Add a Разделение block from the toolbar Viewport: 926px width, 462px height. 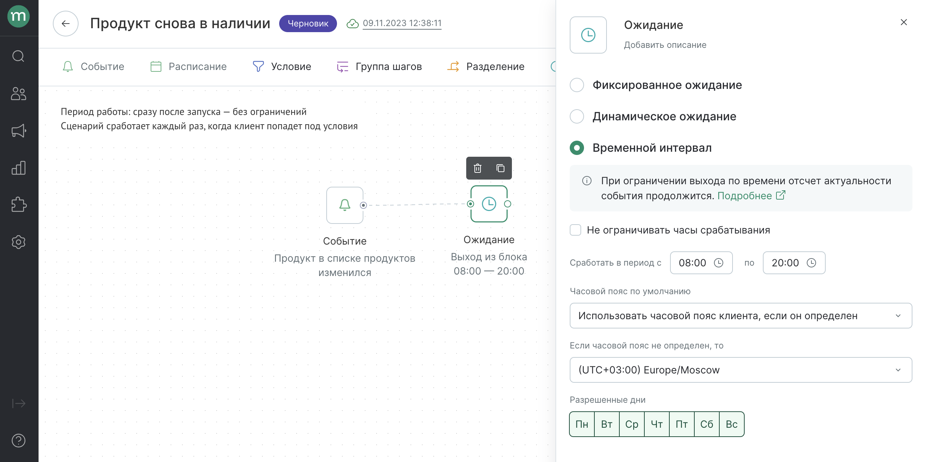click(485, 67)
